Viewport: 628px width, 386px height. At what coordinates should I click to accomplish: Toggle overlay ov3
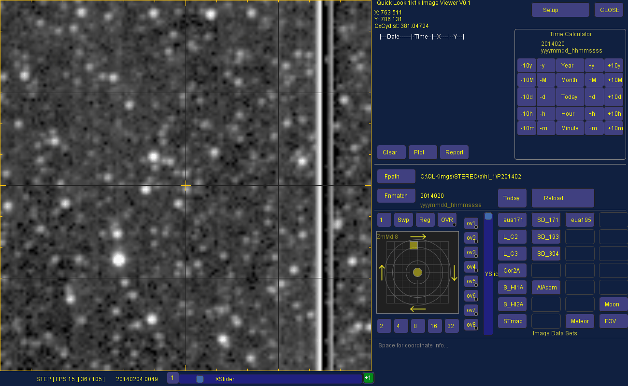tap(471, 252)
